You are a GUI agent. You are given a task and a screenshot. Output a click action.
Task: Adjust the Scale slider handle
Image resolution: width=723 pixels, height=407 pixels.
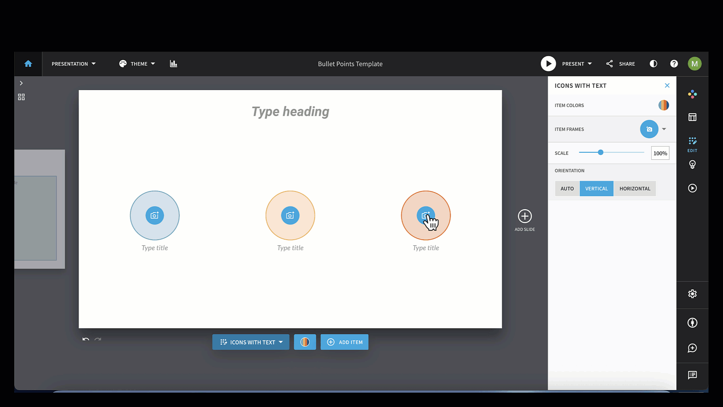[601, 152]
